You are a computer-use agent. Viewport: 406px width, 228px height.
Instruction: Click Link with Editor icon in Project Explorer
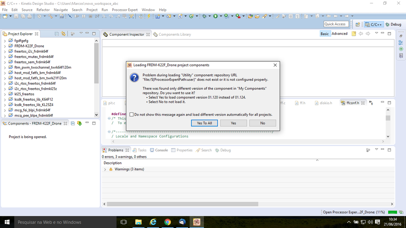63,34
